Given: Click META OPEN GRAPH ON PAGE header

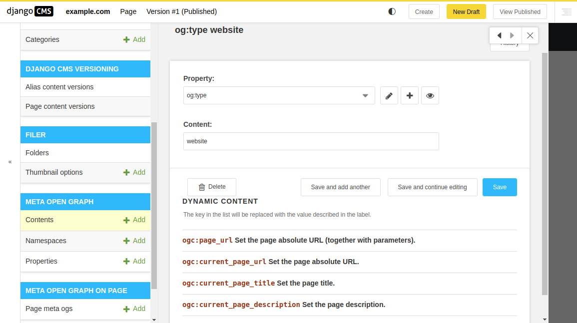Looking at the screenshot, I should pyautogui.click(x=85, y=291).
